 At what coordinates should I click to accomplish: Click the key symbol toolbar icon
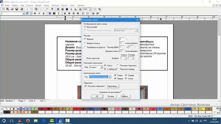click(52, 9)
